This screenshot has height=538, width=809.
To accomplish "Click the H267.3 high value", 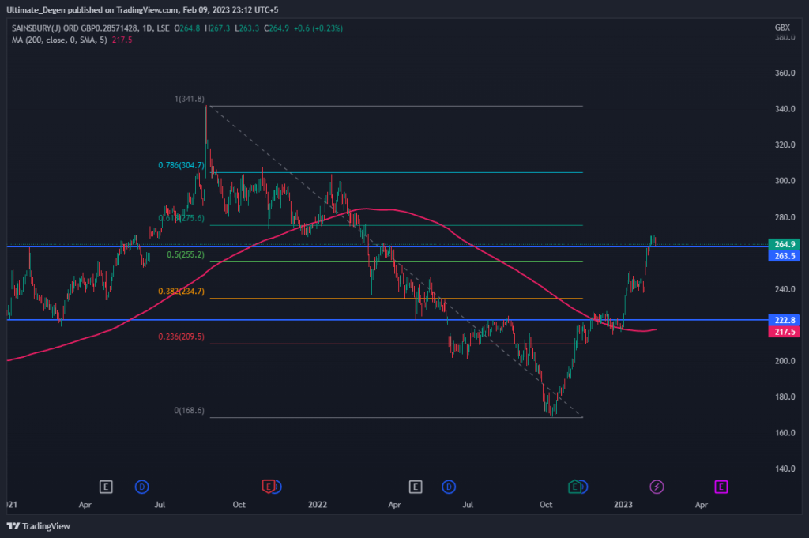I will (217, 28).
